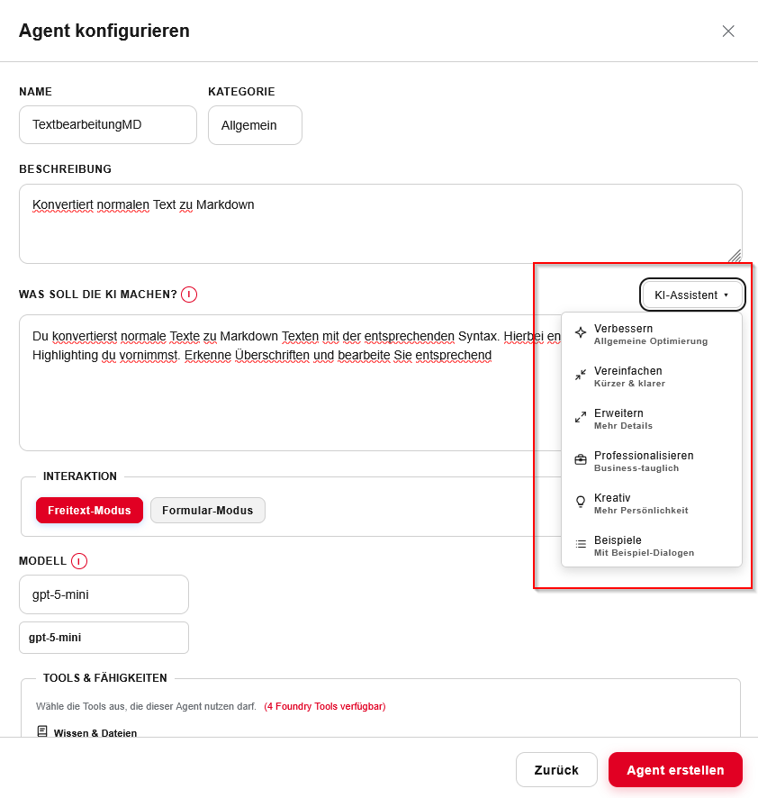The width and height of the screenshot is (758, 798).
Task: Select the gpt-5-mini model suggestion option
Action: tap(104, 638)
